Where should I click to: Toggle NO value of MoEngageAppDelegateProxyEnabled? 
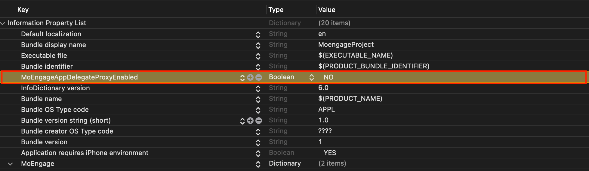click(x=328, y=77)
